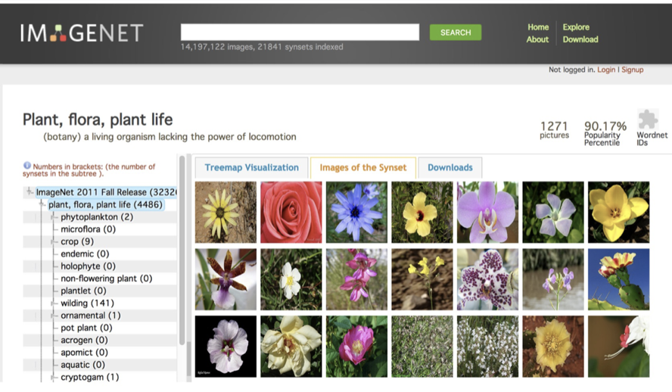The image size is (672, 392).
Task: Select the cactus flower thumbnail
Action: [618, 279]
